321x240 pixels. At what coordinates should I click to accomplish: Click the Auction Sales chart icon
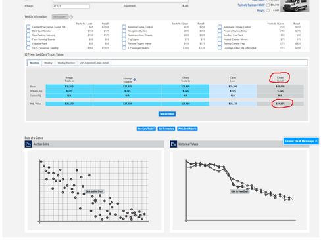[x=28, y=144]
